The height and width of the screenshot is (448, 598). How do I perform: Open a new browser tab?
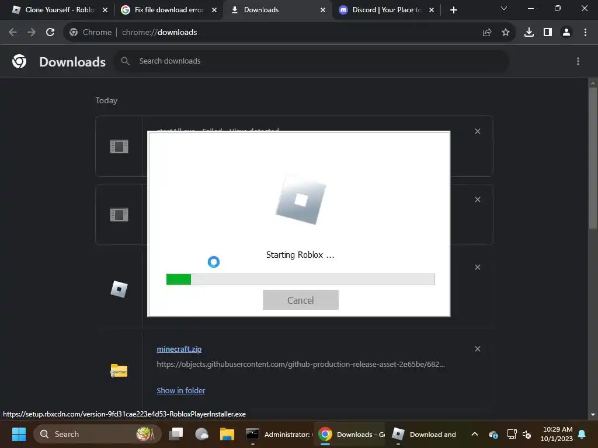point(453,10)
